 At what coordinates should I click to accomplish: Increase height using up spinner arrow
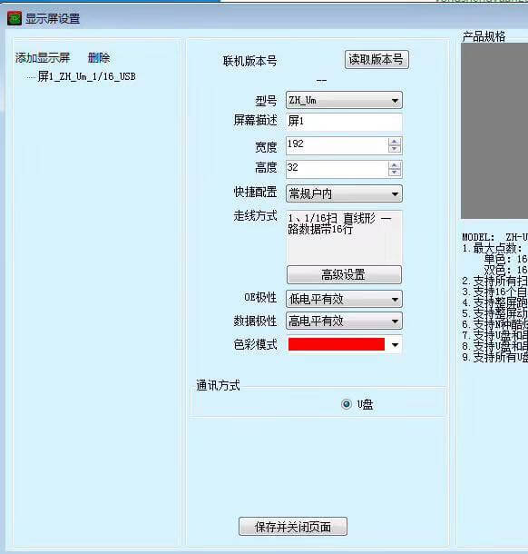coord(395,165)
